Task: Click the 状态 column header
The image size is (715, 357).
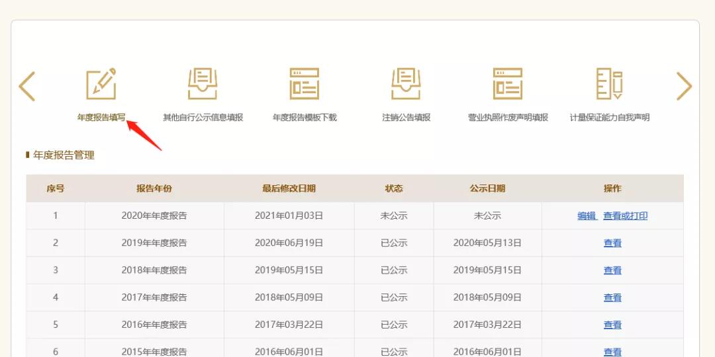Action: pos(393,188)
